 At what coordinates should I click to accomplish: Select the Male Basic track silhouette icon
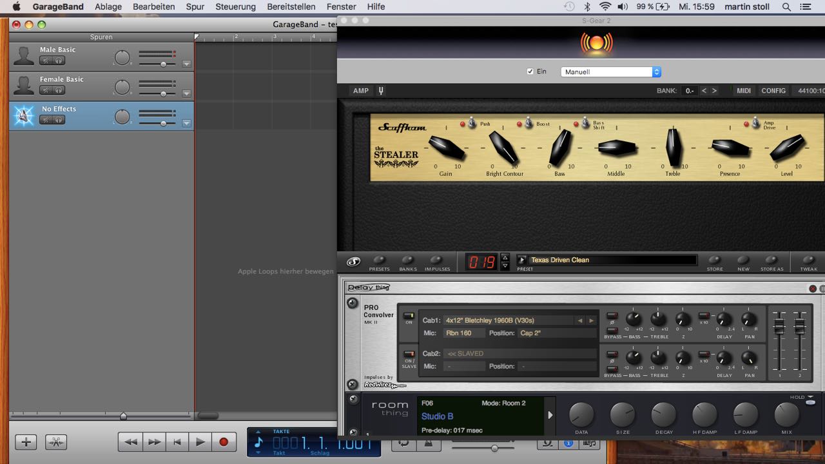(x=24, y=57)
